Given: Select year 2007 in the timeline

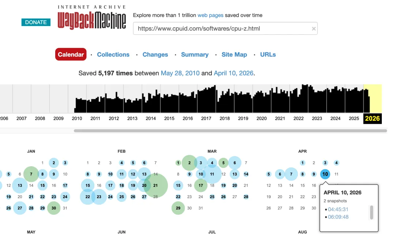Looking at the screenshot, I should click(22, 119).
